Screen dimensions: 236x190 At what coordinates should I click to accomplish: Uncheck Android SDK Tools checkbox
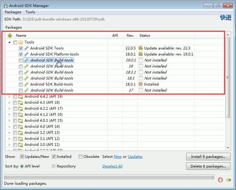point(21,48)
